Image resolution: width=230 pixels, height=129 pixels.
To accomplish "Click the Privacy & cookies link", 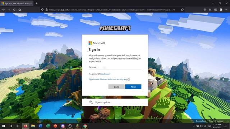I will (216, 121).
